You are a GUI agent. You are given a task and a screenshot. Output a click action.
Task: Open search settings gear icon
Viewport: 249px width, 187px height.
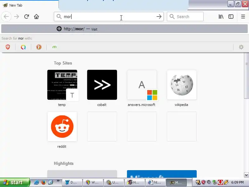coord(241,47)
